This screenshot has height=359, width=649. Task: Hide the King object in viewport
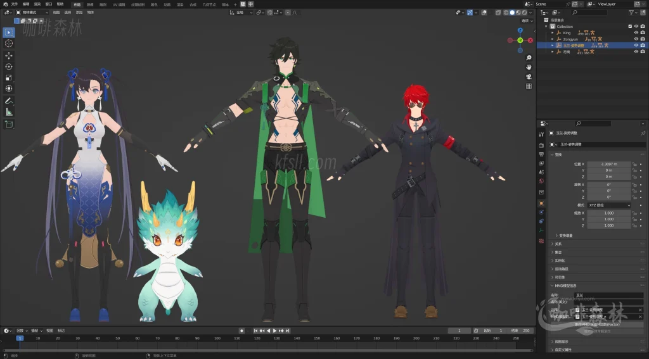coord(636,33)
